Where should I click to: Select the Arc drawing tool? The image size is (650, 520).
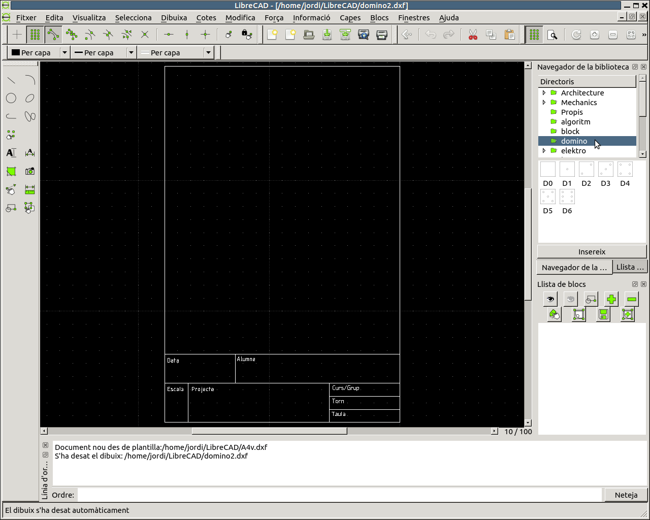pos(30,80)
